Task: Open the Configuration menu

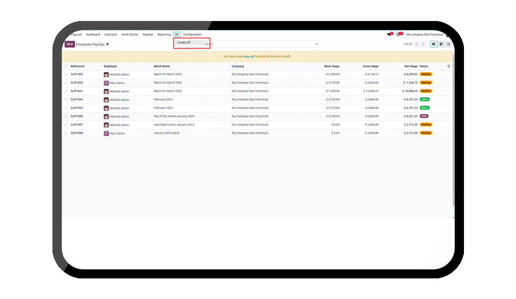Action: (192, 34)
